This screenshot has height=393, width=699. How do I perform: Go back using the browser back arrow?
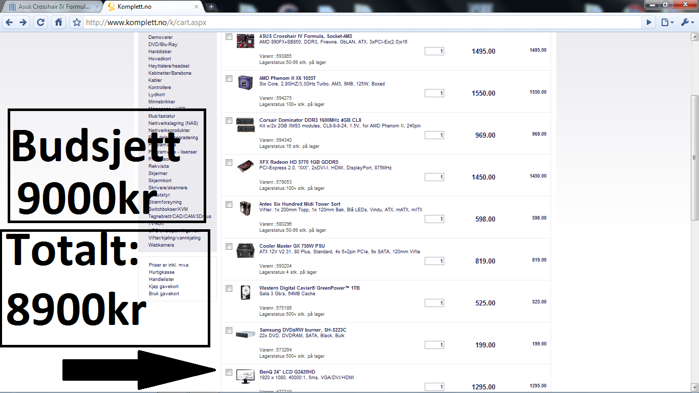9,23
